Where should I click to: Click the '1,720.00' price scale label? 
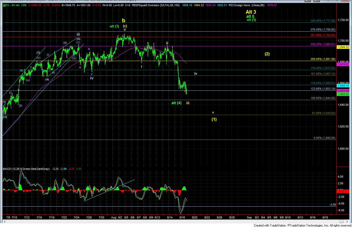pyautogui.click(x=343, y=20)
